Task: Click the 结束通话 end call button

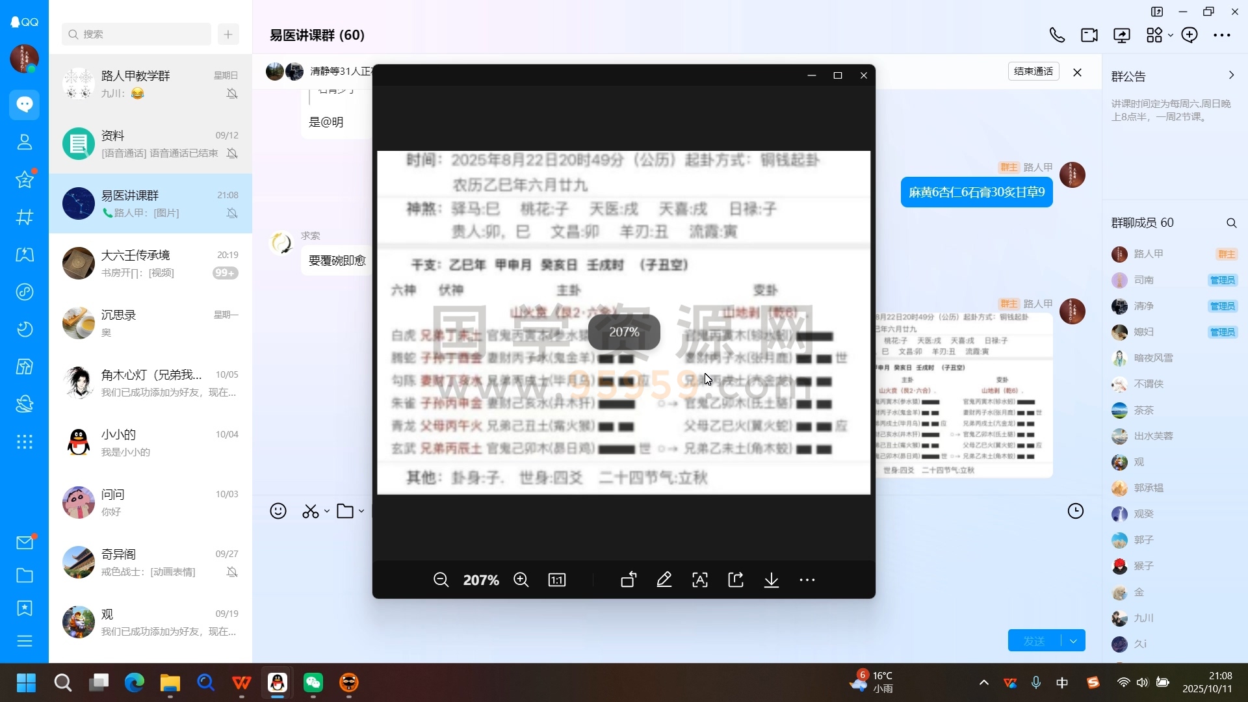Action: click(1033, 71)
